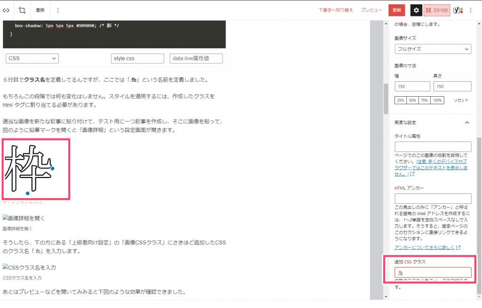The width and height of the screenshot is (482, 308).
Task: Set image size to 100% preset
Action: tap(437, 100)
